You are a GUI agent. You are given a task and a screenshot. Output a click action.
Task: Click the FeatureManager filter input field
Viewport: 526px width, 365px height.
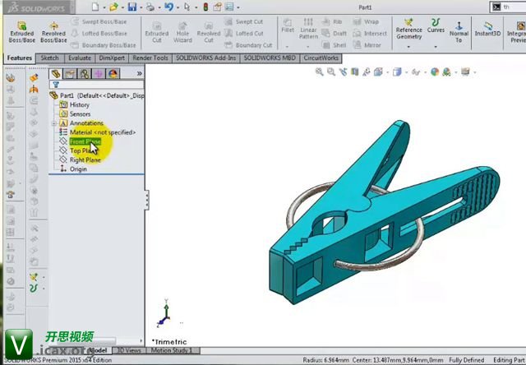tap(96, 85)
